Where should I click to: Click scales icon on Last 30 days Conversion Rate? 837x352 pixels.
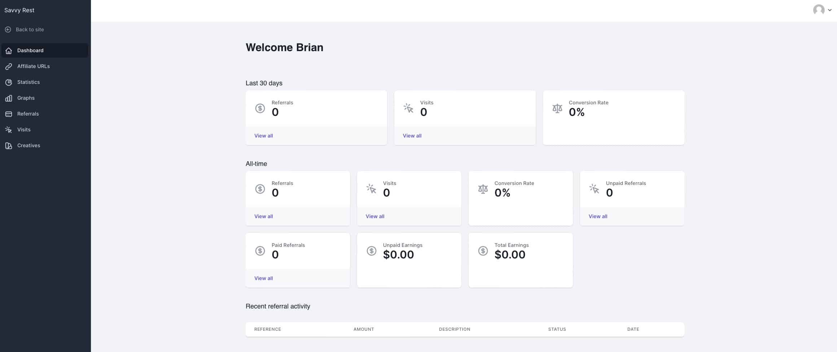(x=557, y=108)
